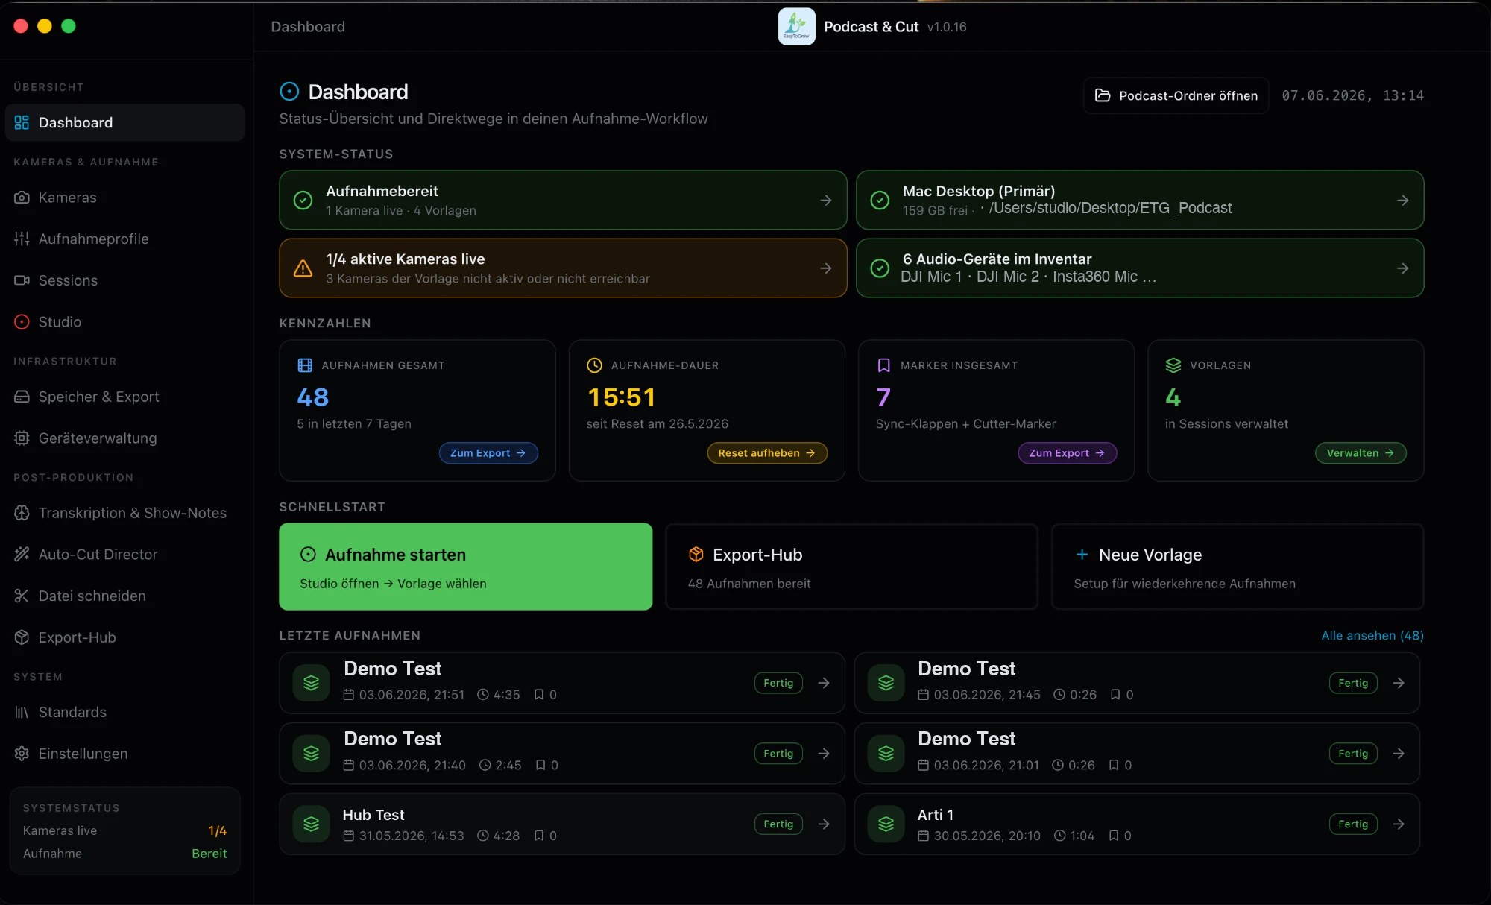Open the Demo Test 21:51 recording arrow
The width and height of the screenshot is (1491, 905).
pyautogui.click(x=824, y=683)
